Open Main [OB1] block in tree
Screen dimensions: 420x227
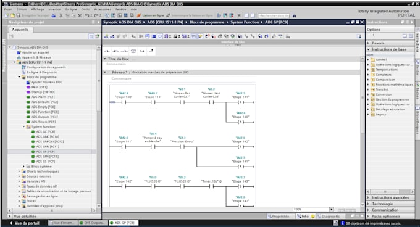click(x=40, y=87)
